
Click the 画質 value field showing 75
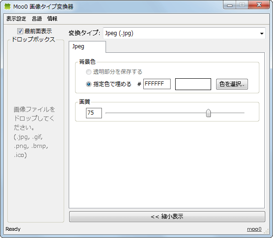(94, 113)
